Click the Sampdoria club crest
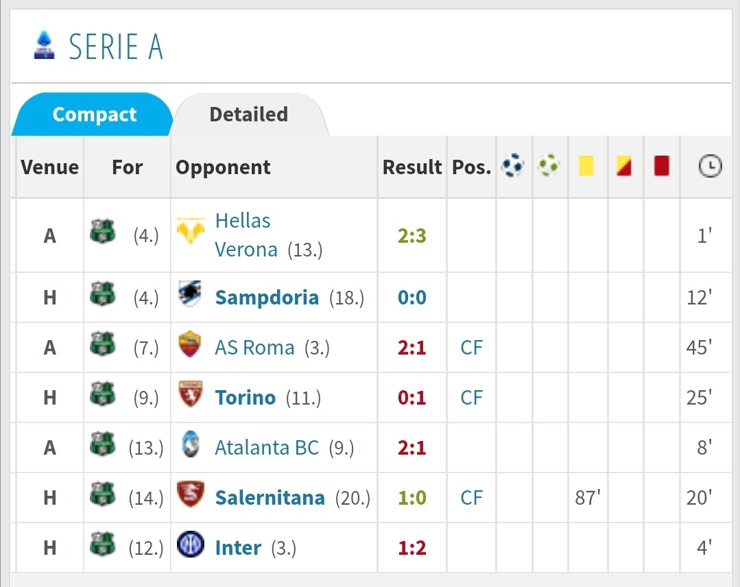740x587 pixels. (x=190, y=293)
